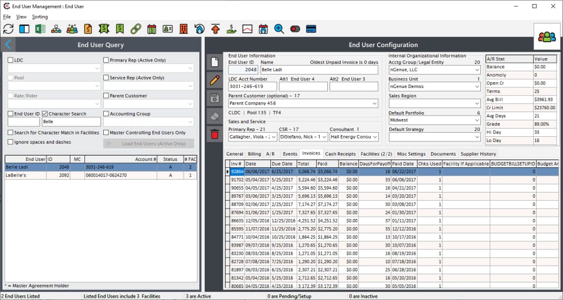Open the Default Strategy dropdown

[x=477, y=137]
